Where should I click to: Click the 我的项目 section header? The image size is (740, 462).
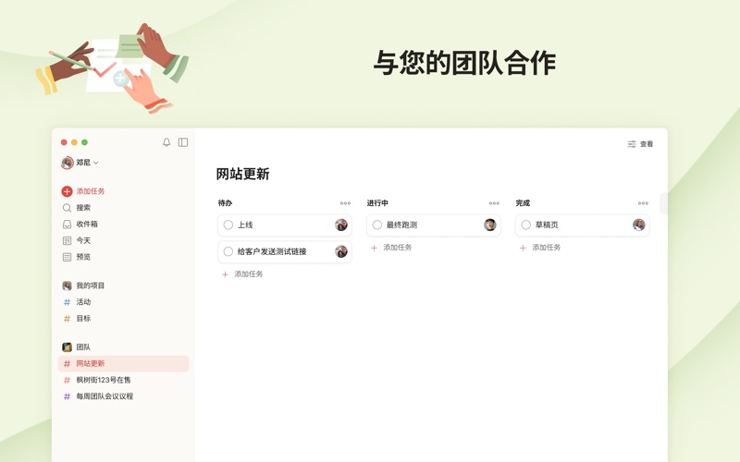point(91,286)
